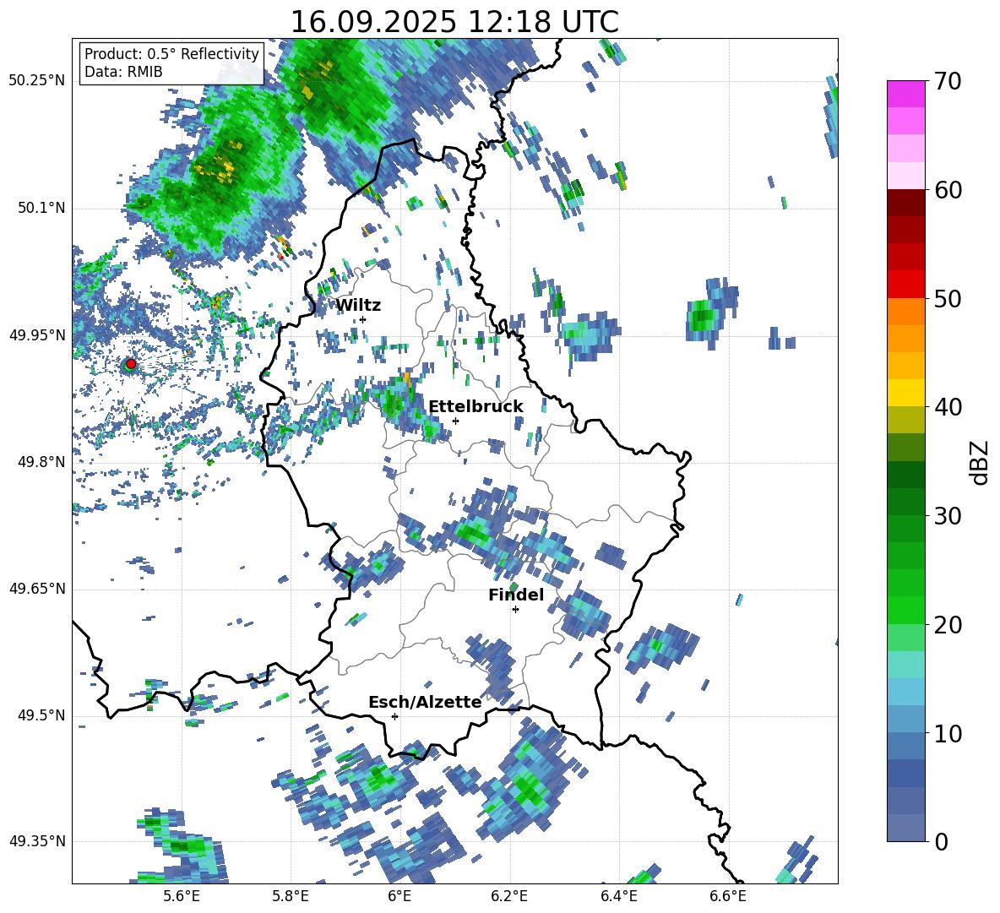
Task: Click the Data: RMIB text
Action: coord(123,72)
